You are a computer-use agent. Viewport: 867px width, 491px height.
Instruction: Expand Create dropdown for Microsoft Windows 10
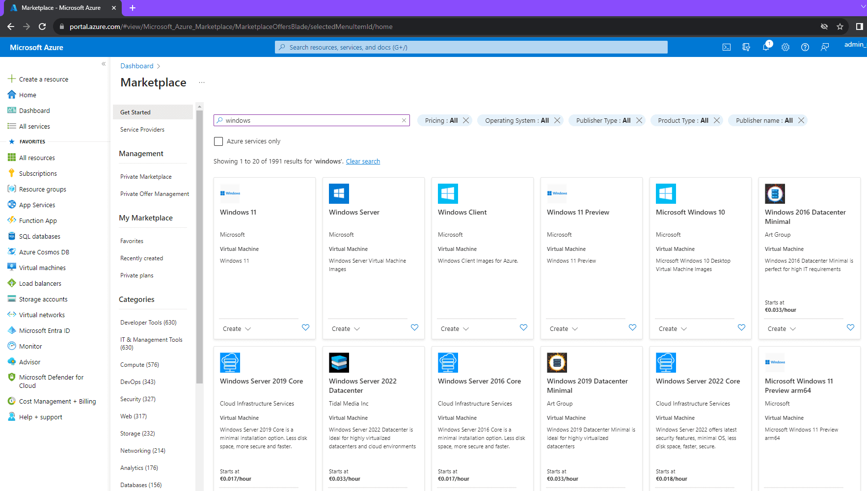[x=673, y=329]
